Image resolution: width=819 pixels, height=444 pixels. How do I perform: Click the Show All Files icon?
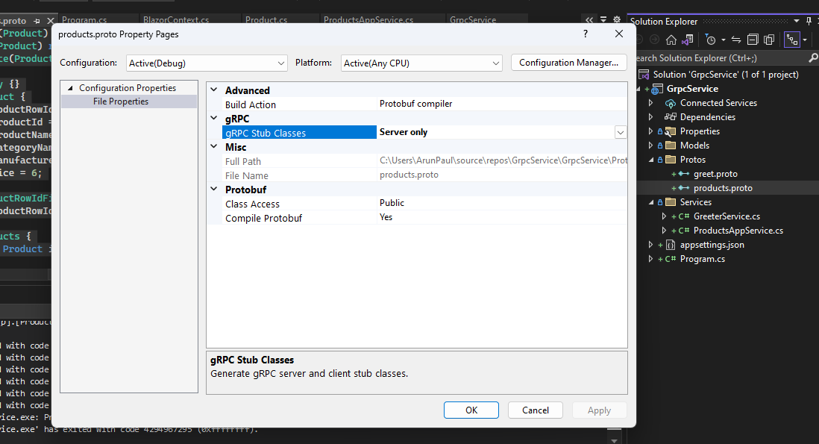[768, 40]
